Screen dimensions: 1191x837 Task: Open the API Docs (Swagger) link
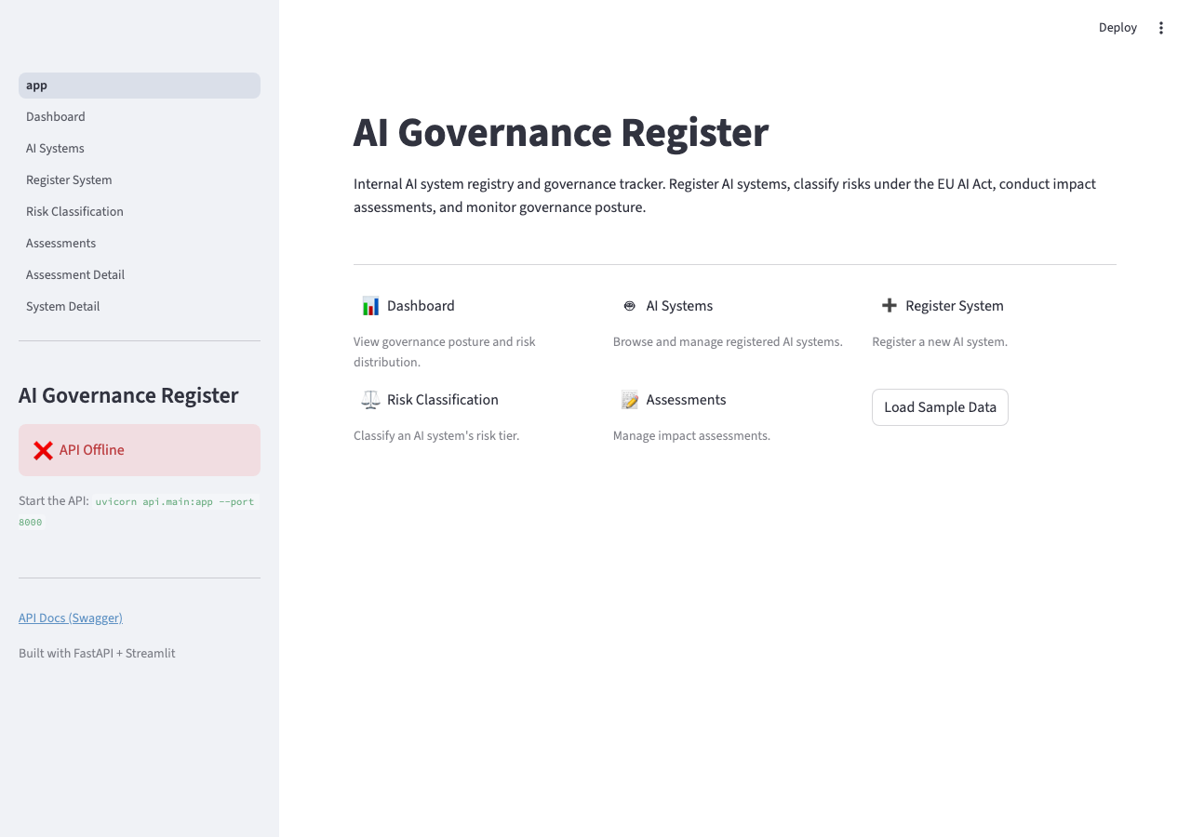[x=71, y=618]
